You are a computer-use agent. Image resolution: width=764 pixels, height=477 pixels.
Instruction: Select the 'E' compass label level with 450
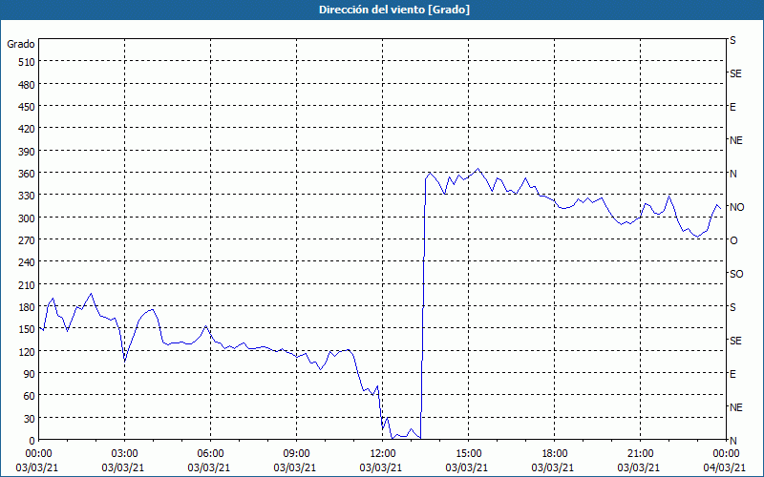pos(732,107)
